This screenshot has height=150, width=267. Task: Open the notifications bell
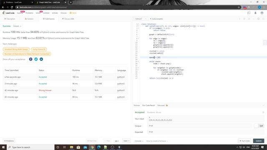pos(255,13)
